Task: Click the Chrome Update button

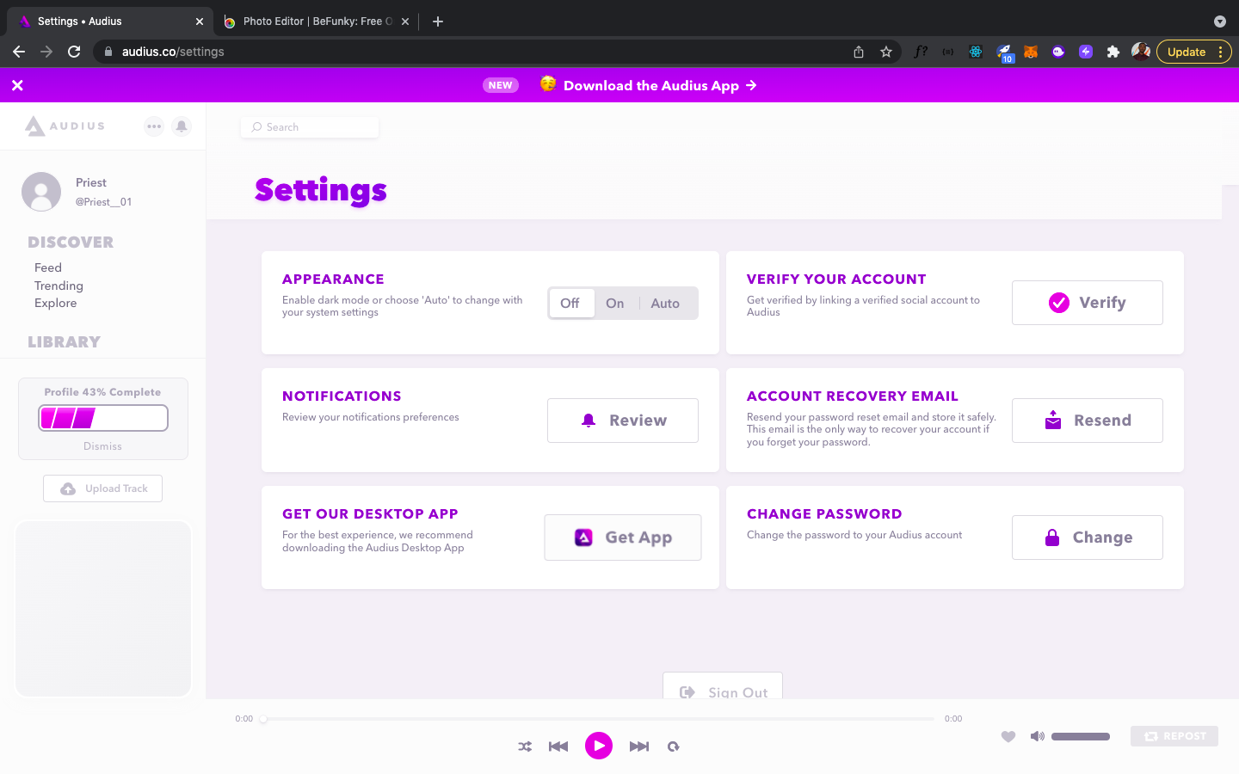Action: pyautogui.click(x=1194, y=52)
